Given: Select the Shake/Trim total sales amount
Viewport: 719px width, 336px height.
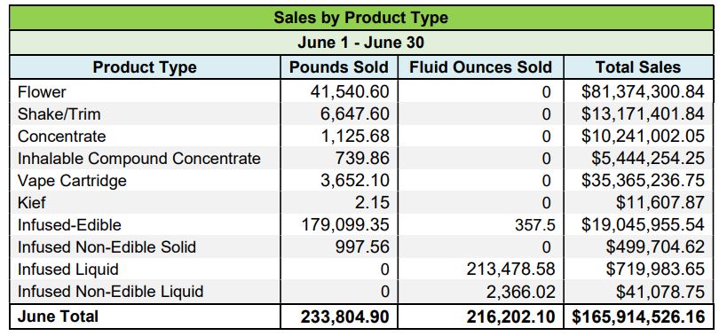Looking at the screenshot, I should tap(643, 114).
